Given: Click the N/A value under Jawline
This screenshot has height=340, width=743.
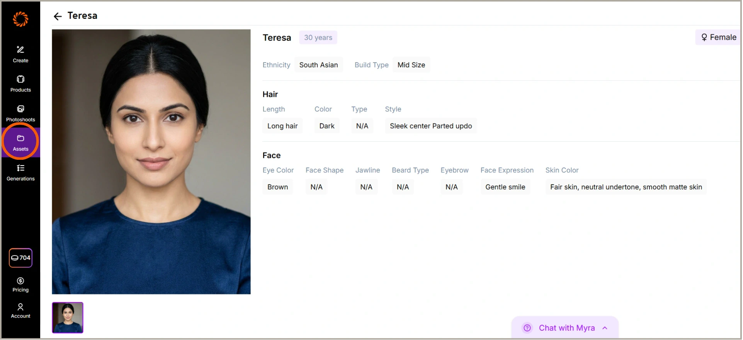Looking at the screenshot, I should [x=366, y=187].
